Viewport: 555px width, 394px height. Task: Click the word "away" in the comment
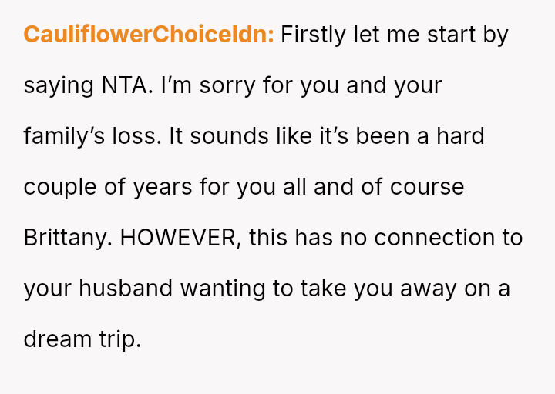pos(429,289)
